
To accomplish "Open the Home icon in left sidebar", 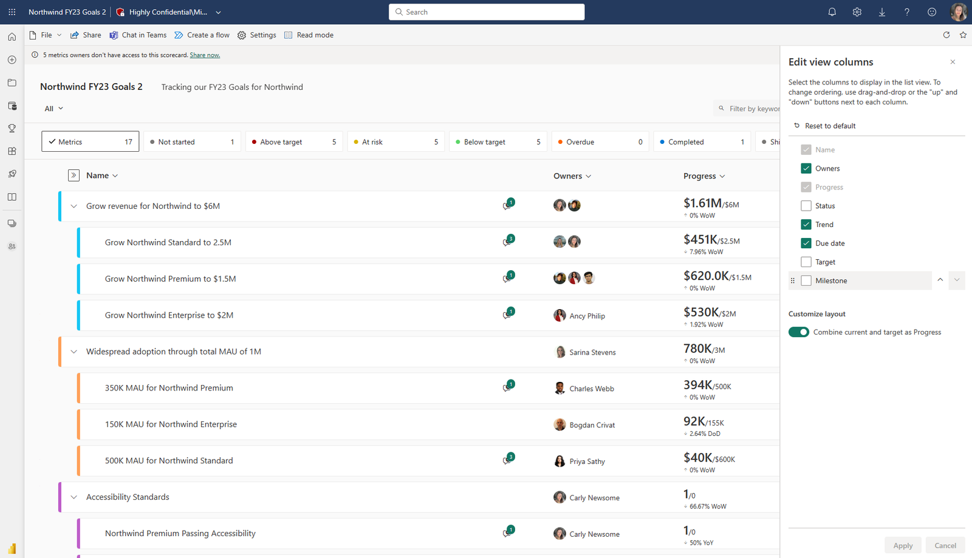I will [x=12, y=37].
